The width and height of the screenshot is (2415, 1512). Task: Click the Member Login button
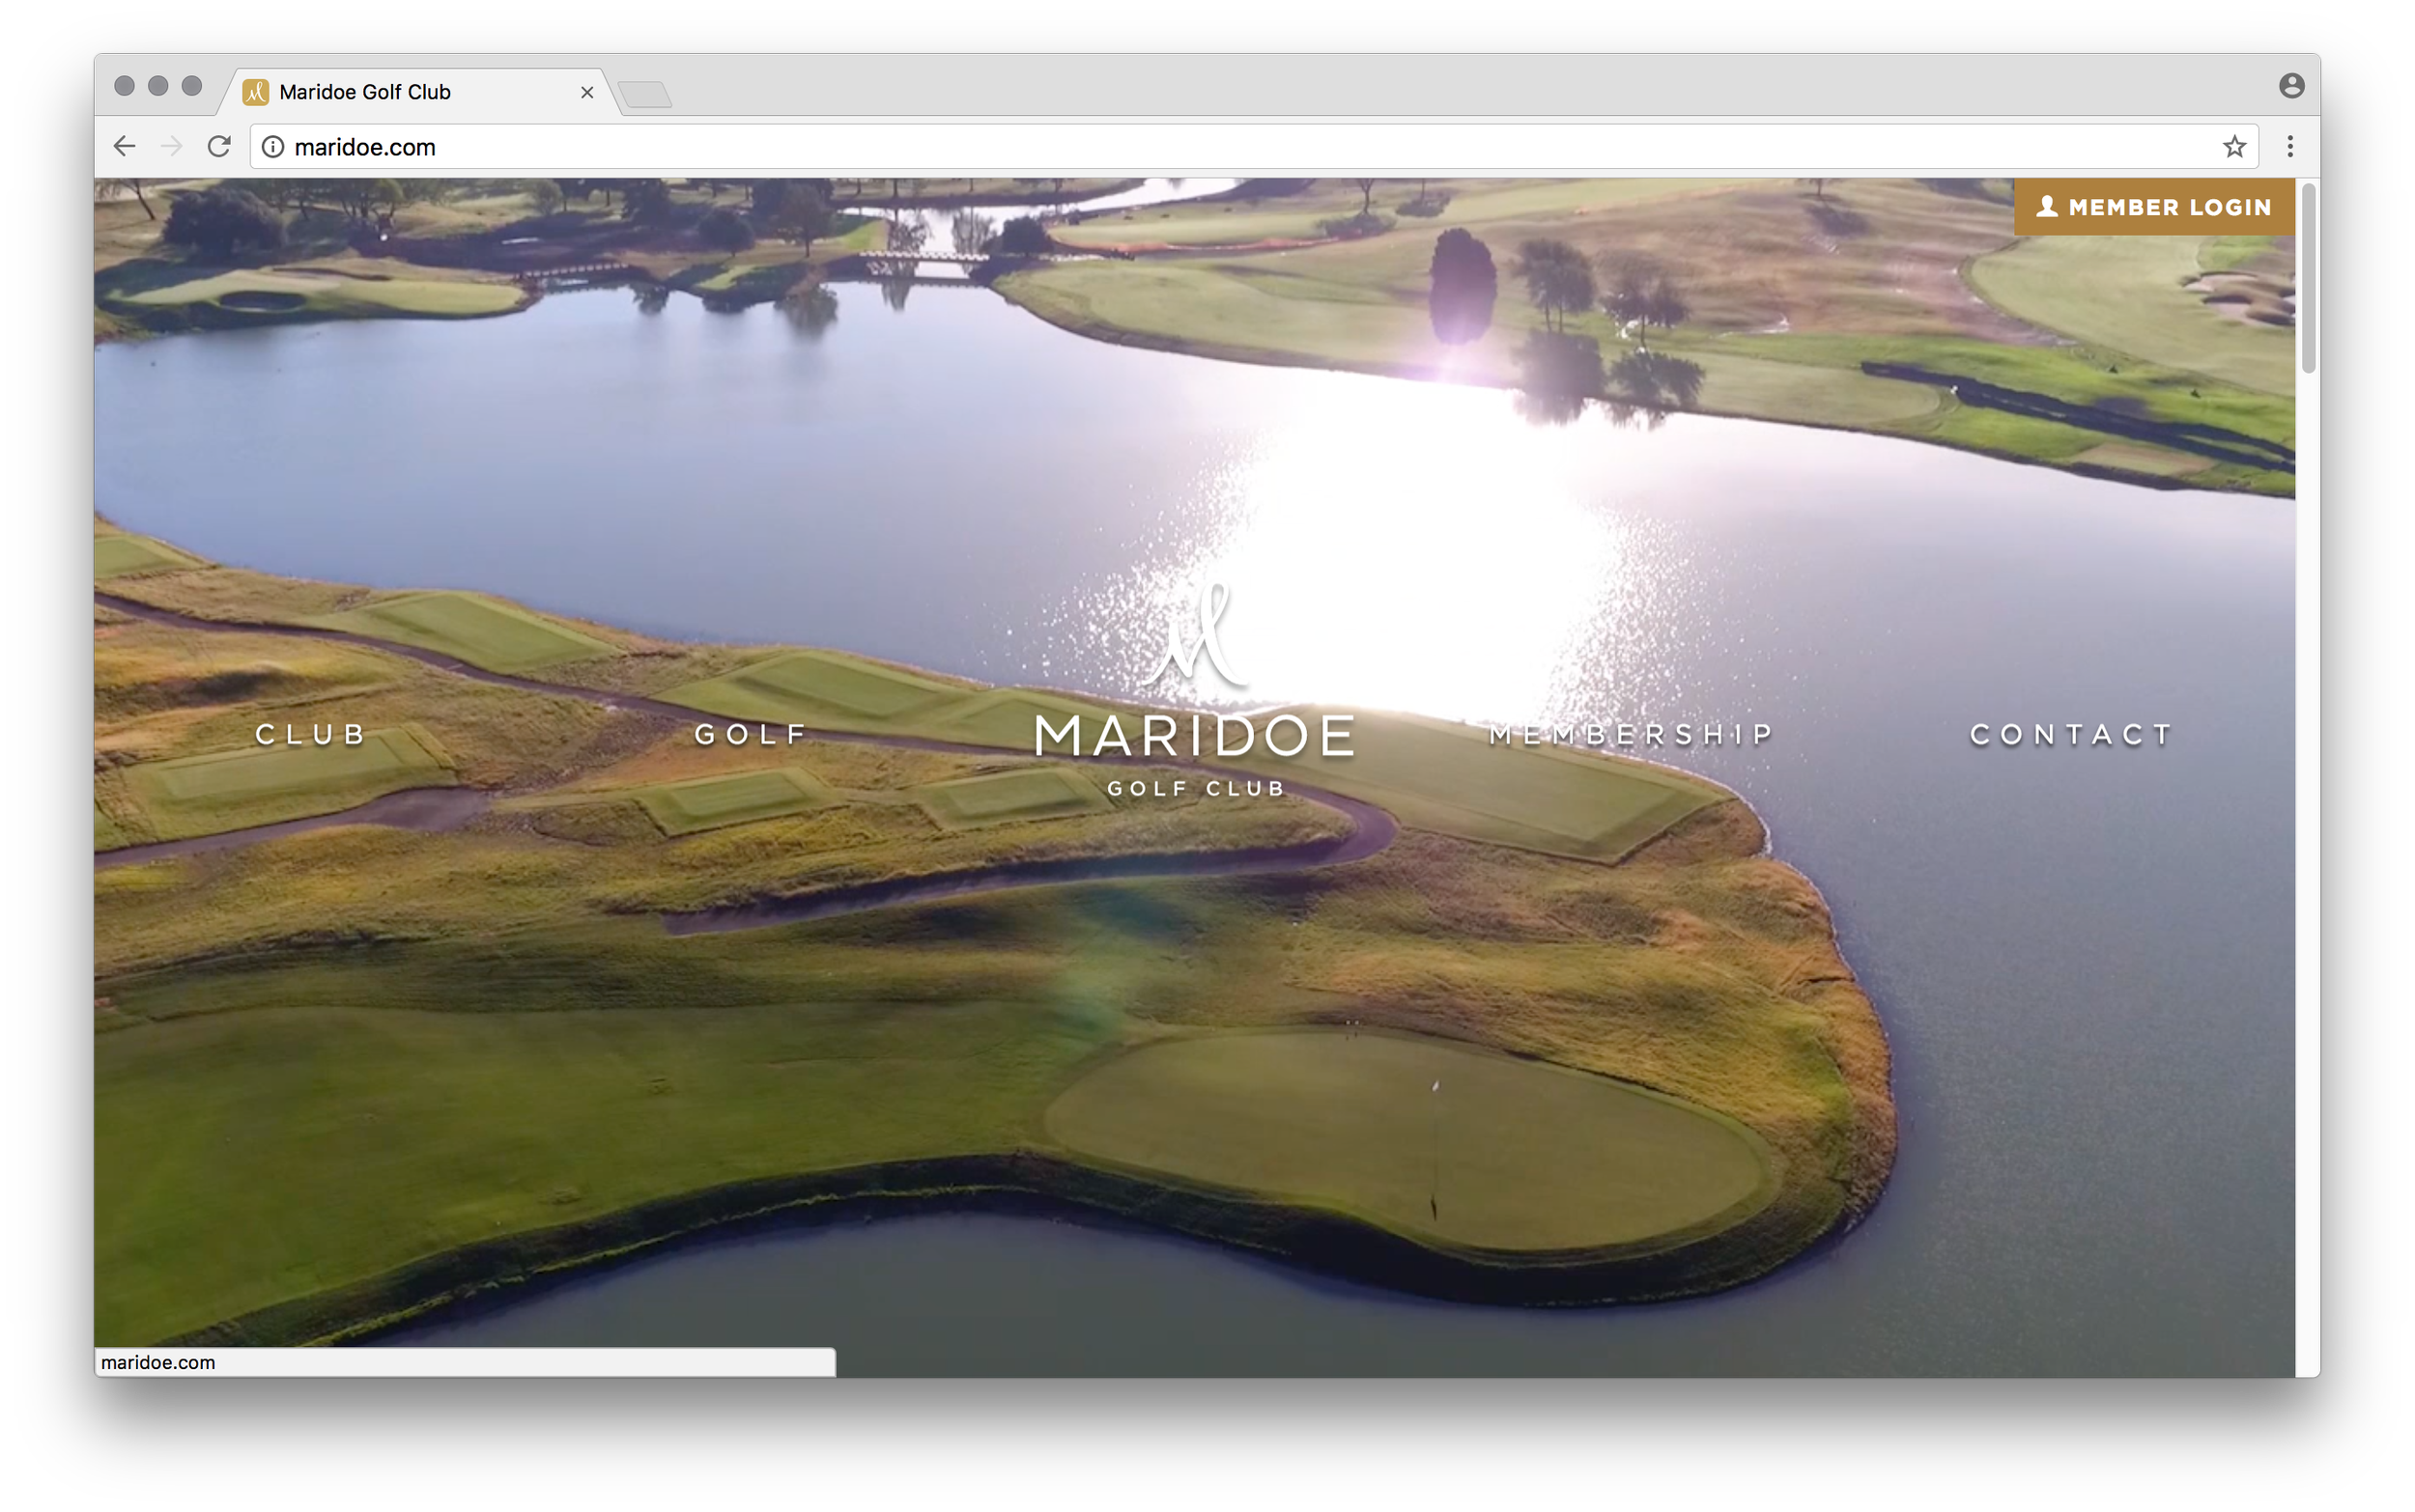[x=2153, y=207]
